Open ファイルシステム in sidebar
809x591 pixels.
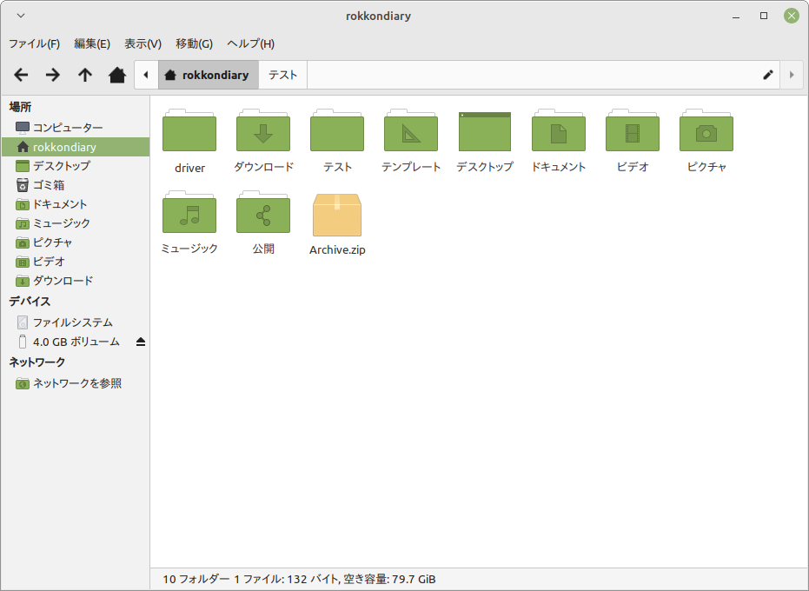(76, 322)
